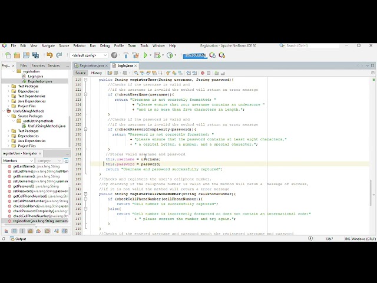Click the Source editor view button

80,73
